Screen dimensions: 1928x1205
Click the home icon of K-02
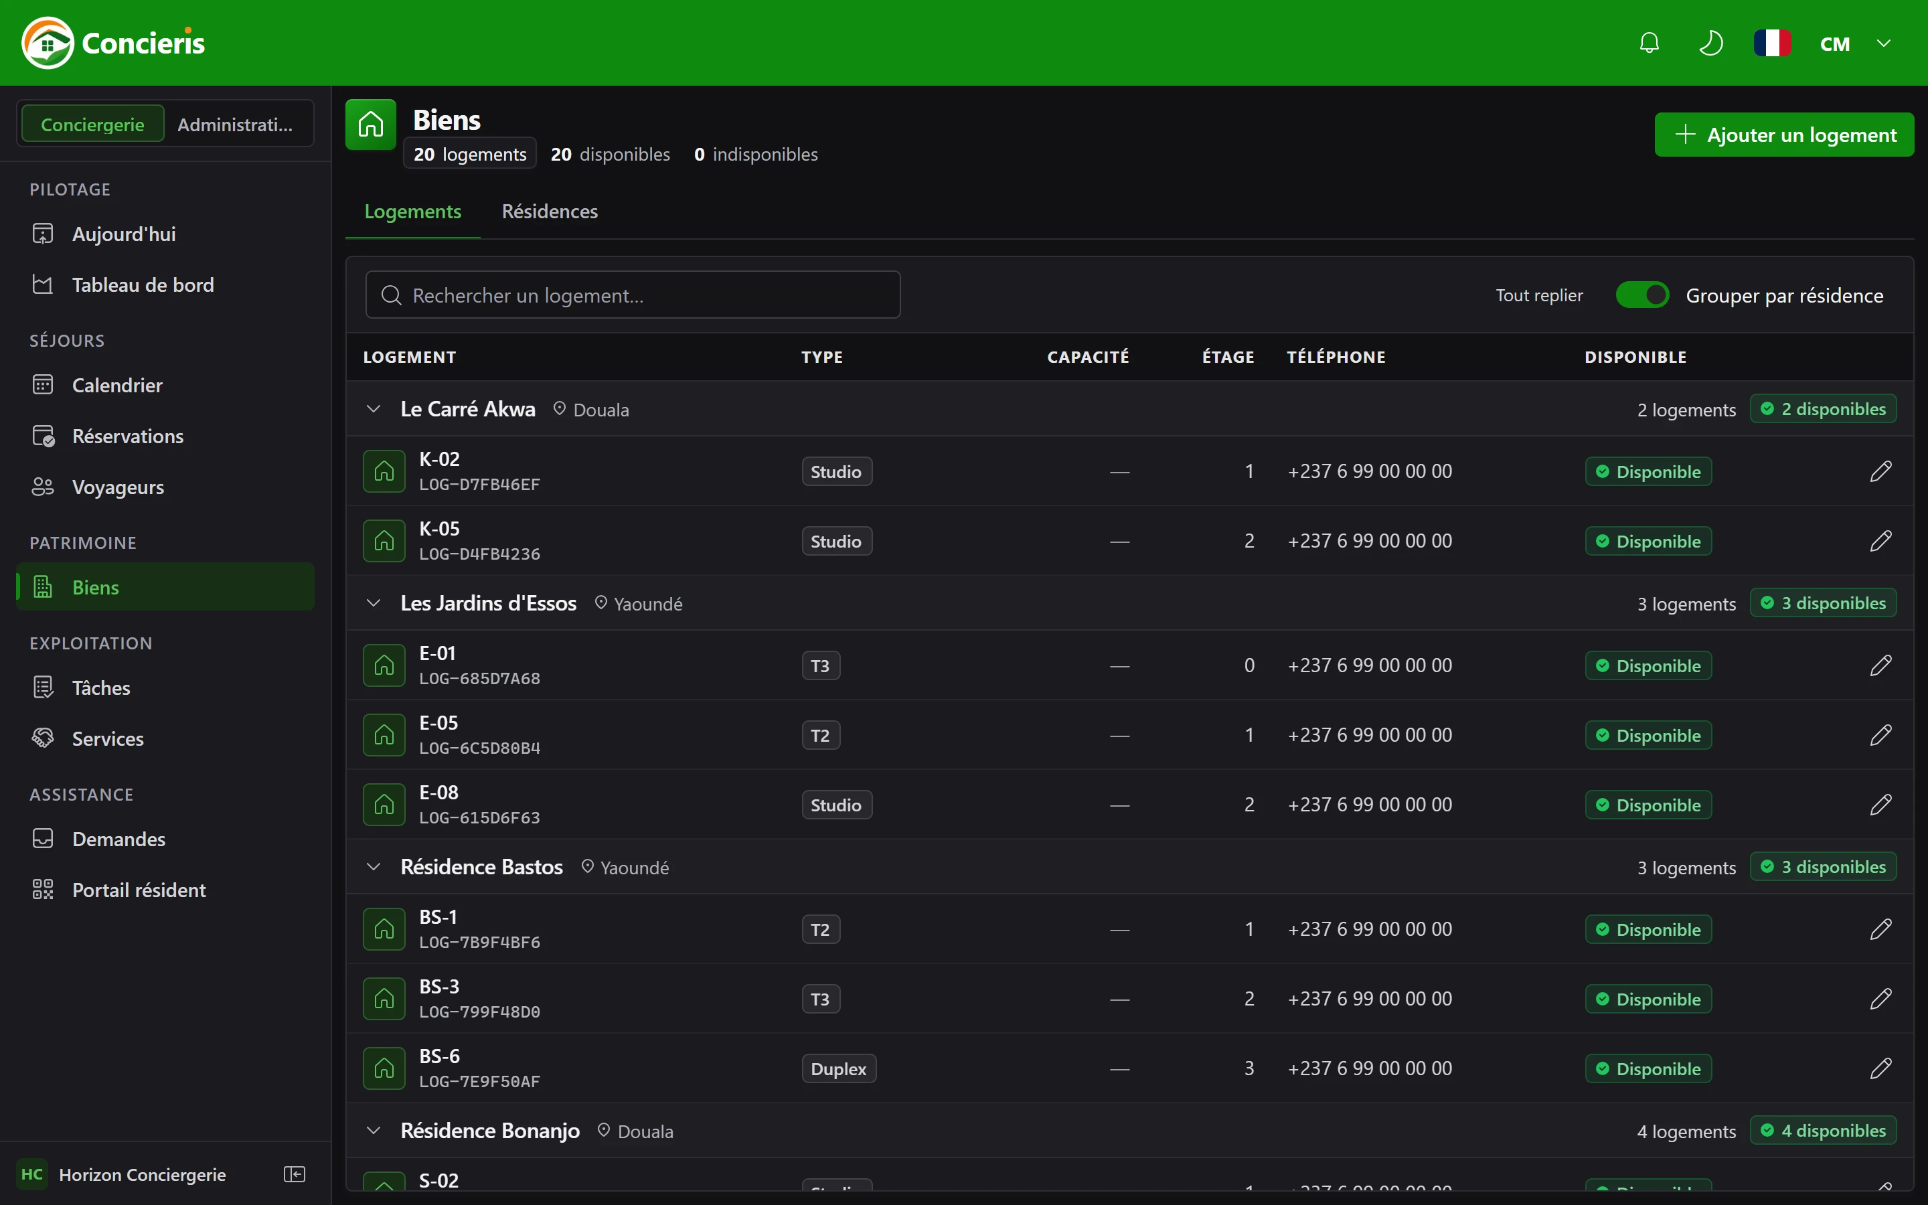click(384, 471)
